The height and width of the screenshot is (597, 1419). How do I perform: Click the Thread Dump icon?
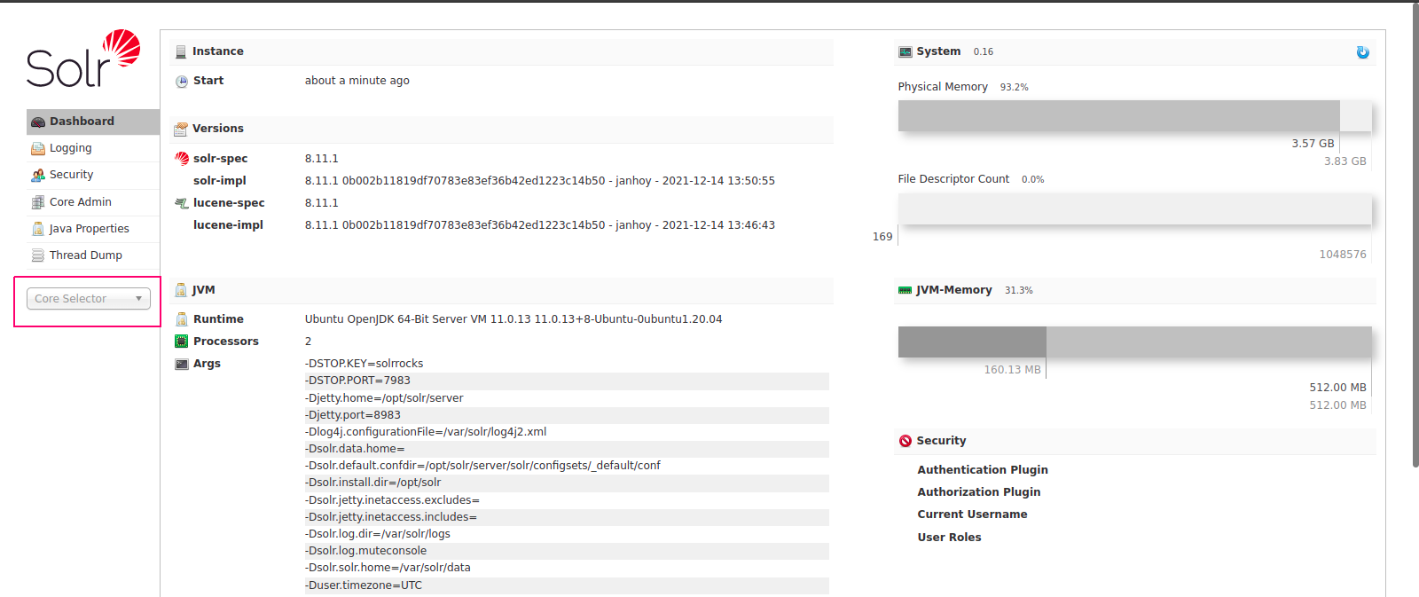coord(38,255)
